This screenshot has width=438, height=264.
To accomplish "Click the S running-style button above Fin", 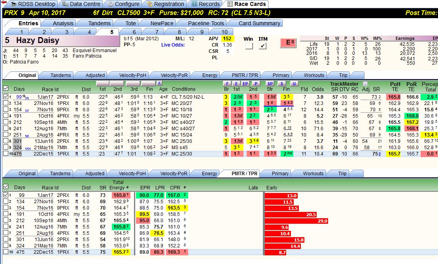I will 282,83.
